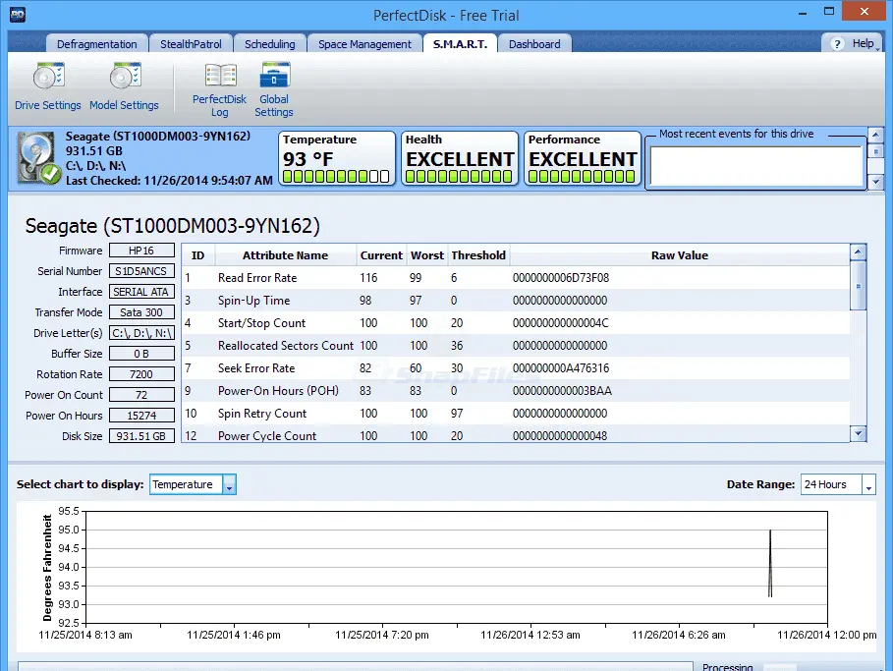
Task: Select the Power-On Hours (POH) row
Action: coord(516,391)
